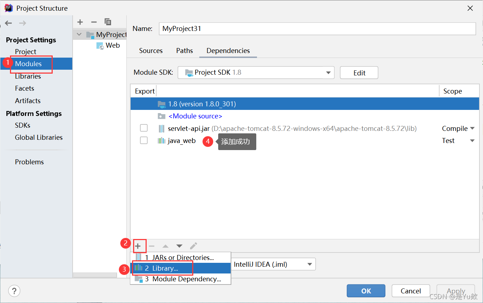The height and width of the screenshot is (303, 483).
Task: Edit dependency with the pencil icon
Action: [193, 246]
